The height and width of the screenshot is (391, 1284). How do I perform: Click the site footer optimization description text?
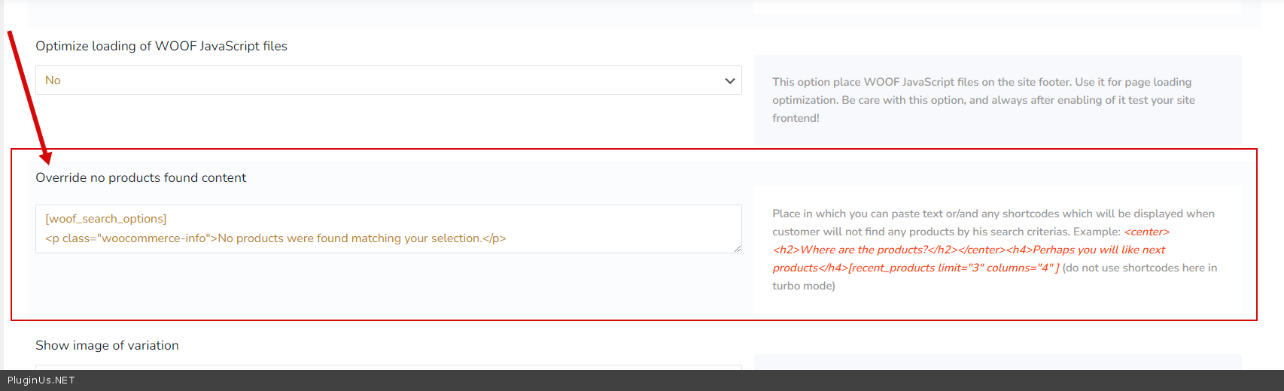click(x=983, y=100)
